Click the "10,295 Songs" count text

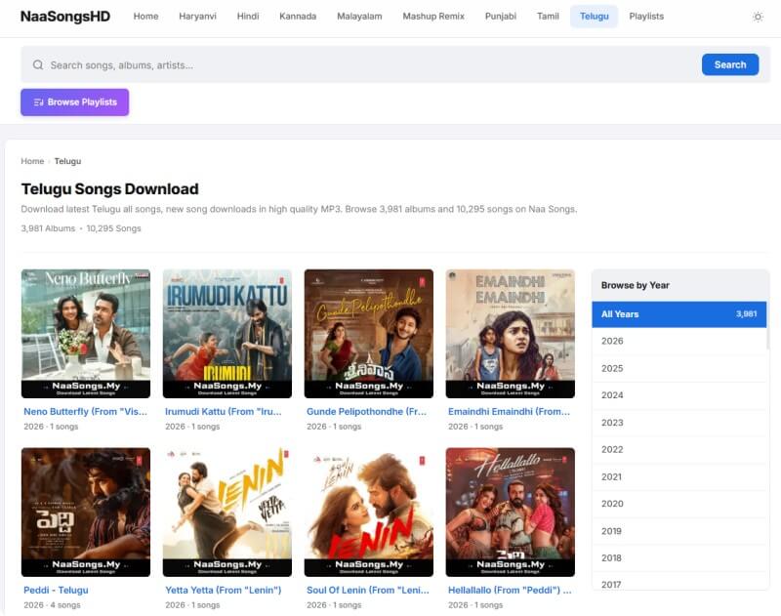pos(113,228)
